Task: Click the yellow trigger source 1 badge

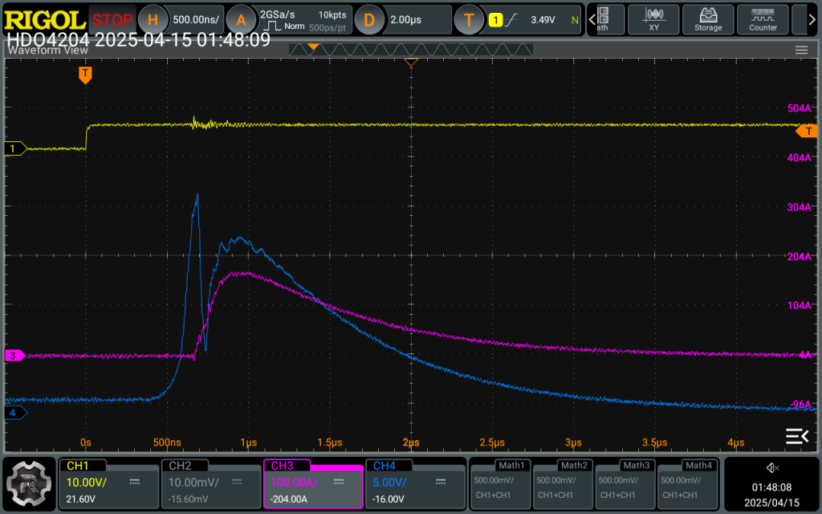Action: click(x=495, y=20)
